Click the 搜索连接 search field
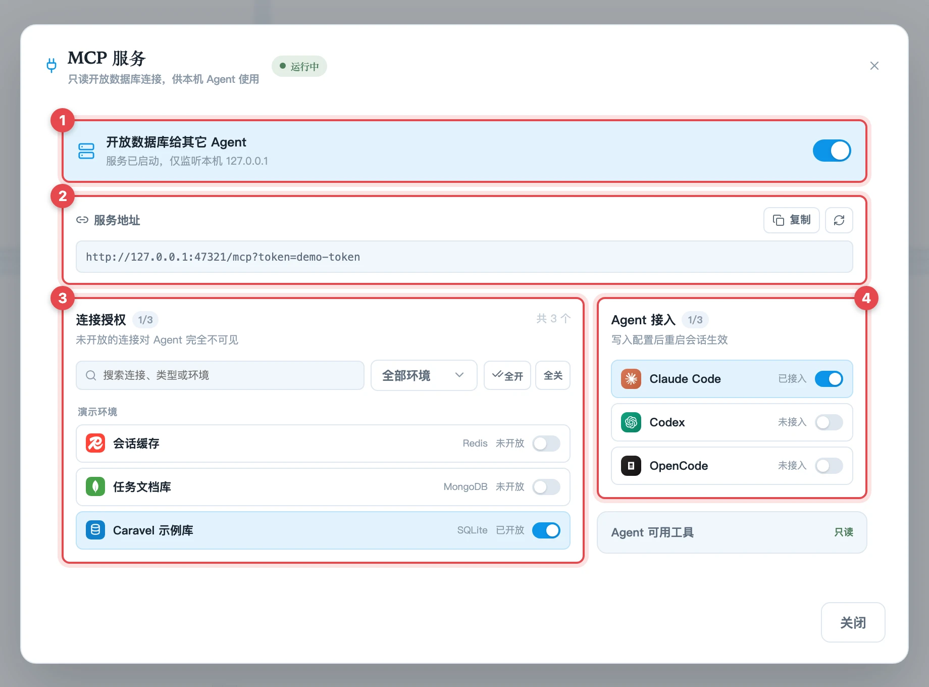Image resolution: width=929 pixels, height=687 pixels. (x=220, y=375)
